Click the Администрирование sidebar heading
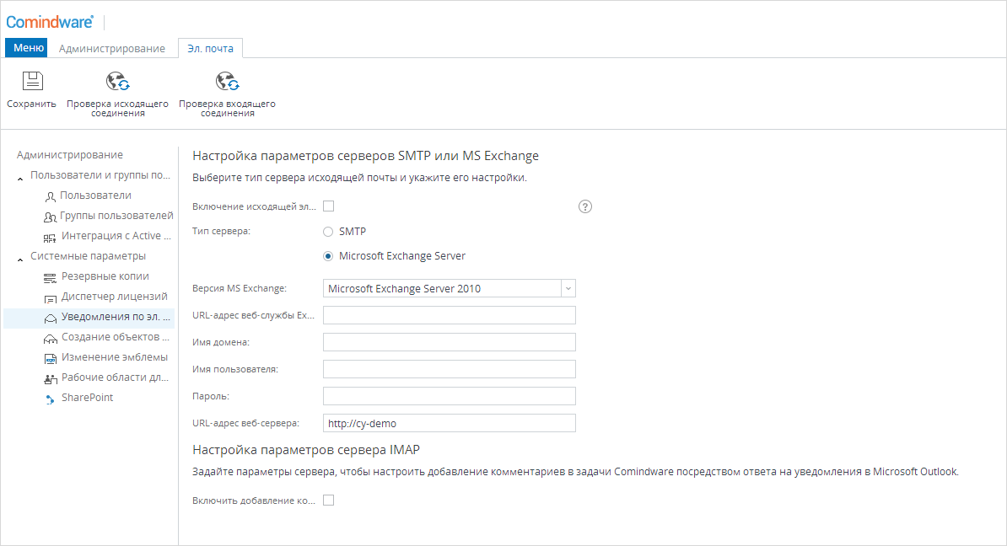Screen dimensions: 1007x546 click(x=69, y=155)
